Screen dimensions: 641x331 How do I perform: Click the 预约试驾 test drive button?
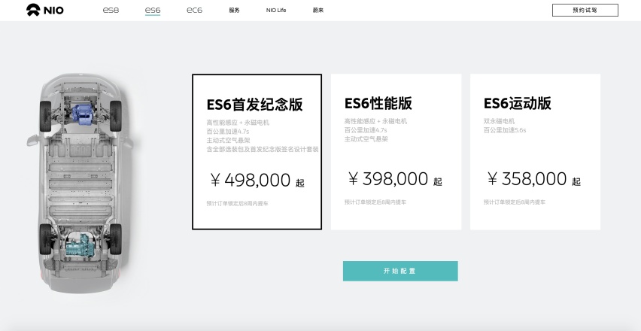(585, 11)
